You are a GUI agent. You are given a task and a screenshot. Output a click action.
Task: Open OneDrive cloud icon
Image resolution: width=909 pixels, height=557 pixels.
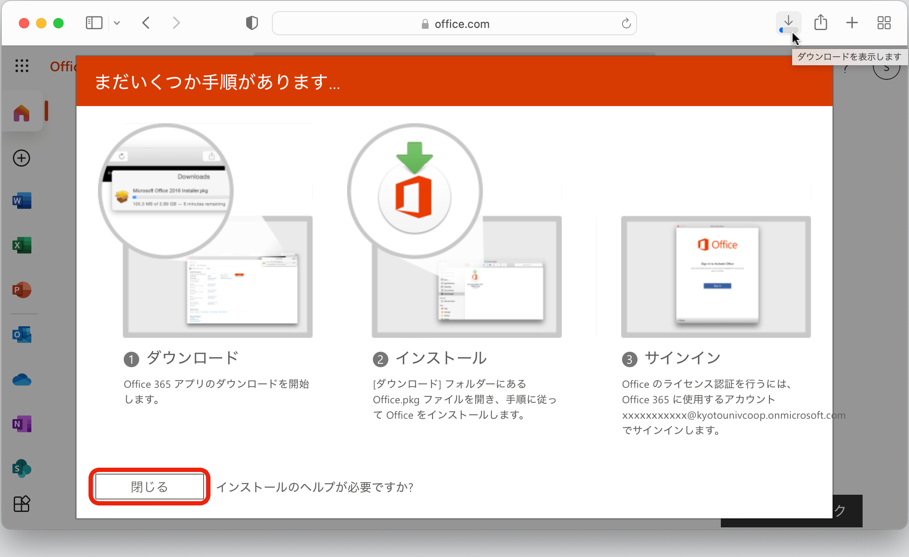[x=22, y=380]
